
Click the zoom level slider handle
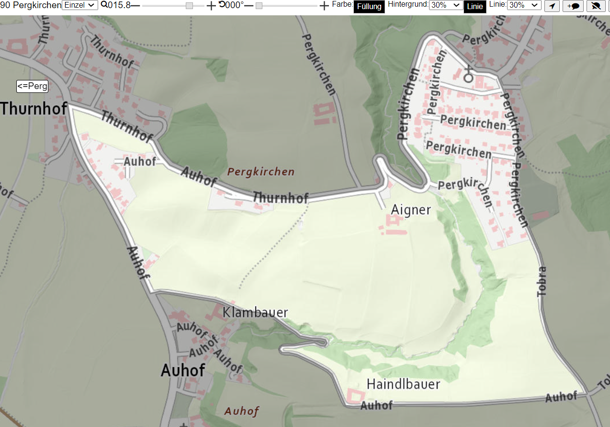[189, 5]
